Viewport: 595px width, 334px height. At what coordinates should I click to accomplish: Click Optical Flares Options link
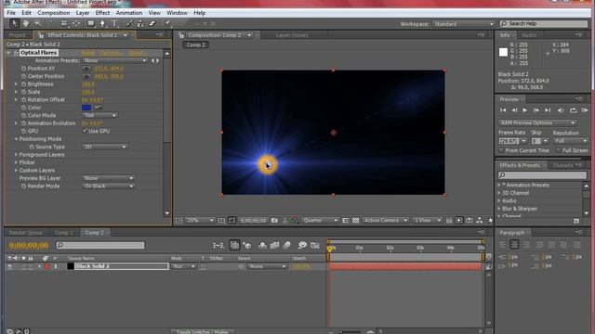tap(110, 53)
